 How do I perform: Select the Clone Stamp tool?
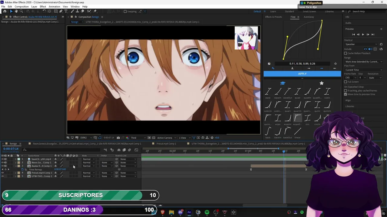click(x=77, y=11)
